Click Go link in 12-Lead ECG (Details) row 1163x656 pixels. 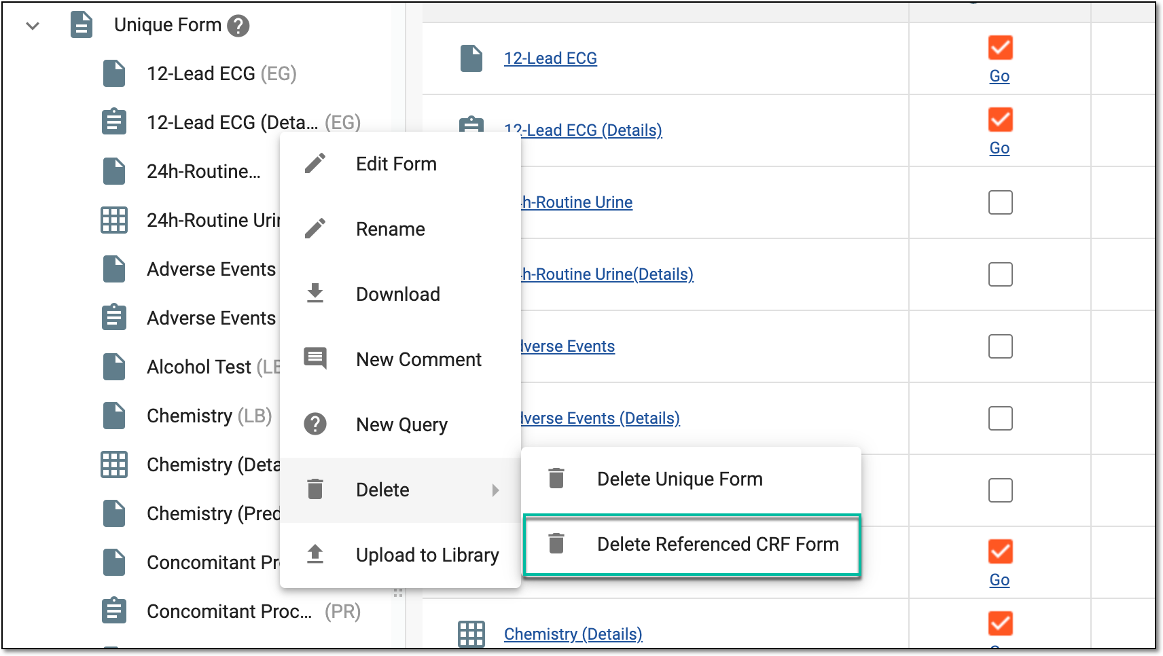[x=999, y=148]
